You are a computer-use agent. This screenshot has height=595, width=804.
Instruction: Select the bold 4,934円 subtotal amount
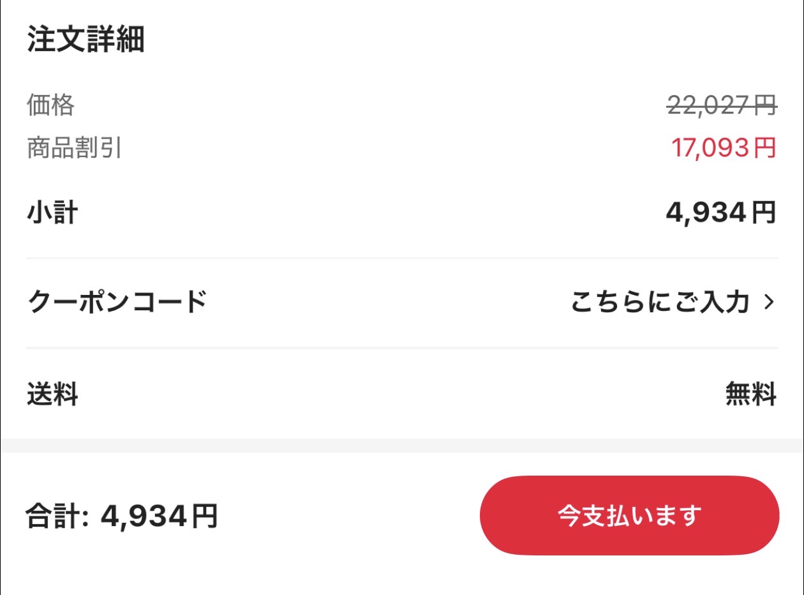click(721, 213)
